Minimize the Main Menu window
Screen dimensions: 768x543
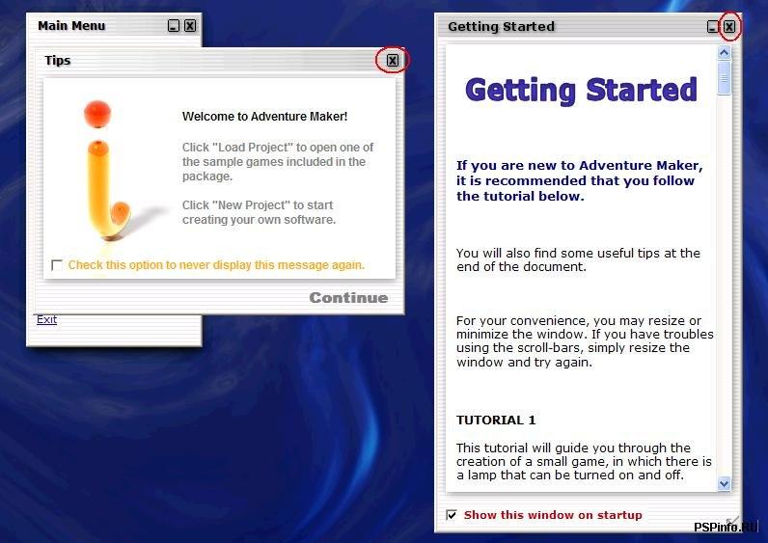click(x=174, y=26)
